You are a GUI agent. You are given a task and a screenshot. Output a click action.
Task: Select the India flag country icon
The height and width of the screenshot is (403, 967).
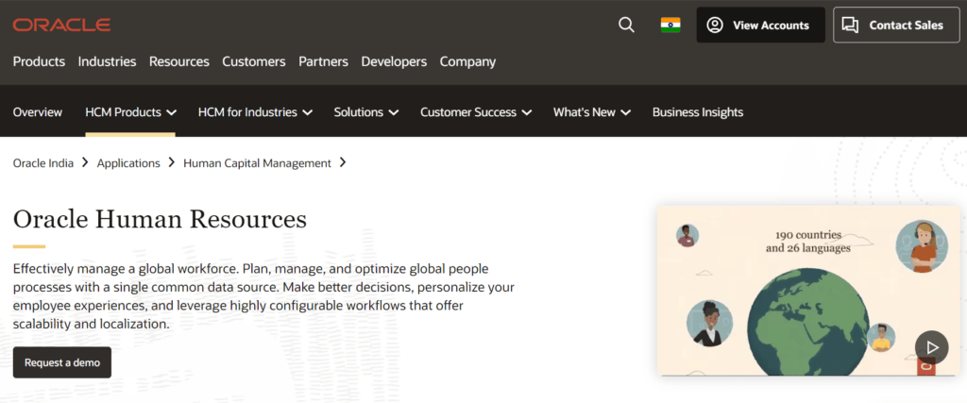click(670, 25)
